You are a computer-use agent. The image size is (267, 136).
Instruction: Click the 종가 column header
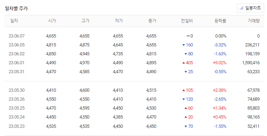tap(152, 21)
